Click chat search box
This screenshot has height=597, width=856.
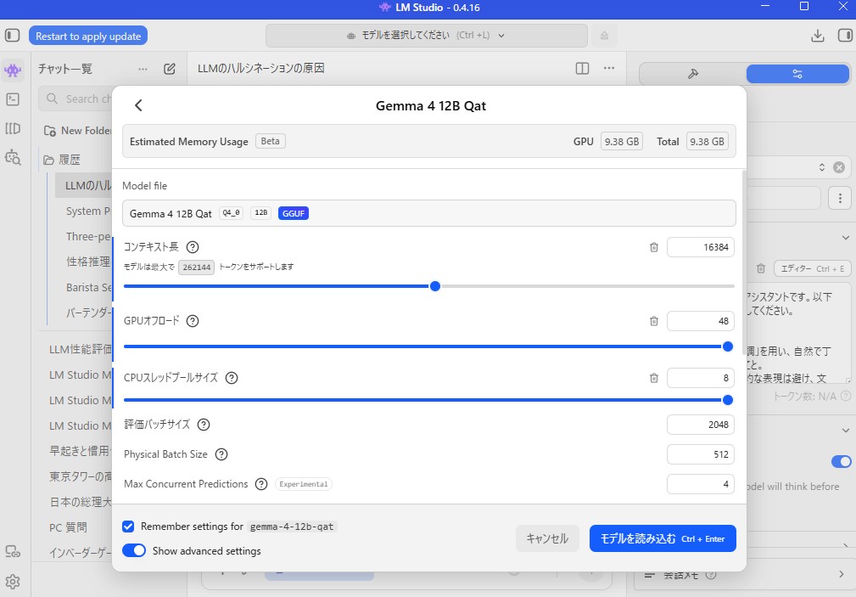pyautogui.click(x=76, y=99)
